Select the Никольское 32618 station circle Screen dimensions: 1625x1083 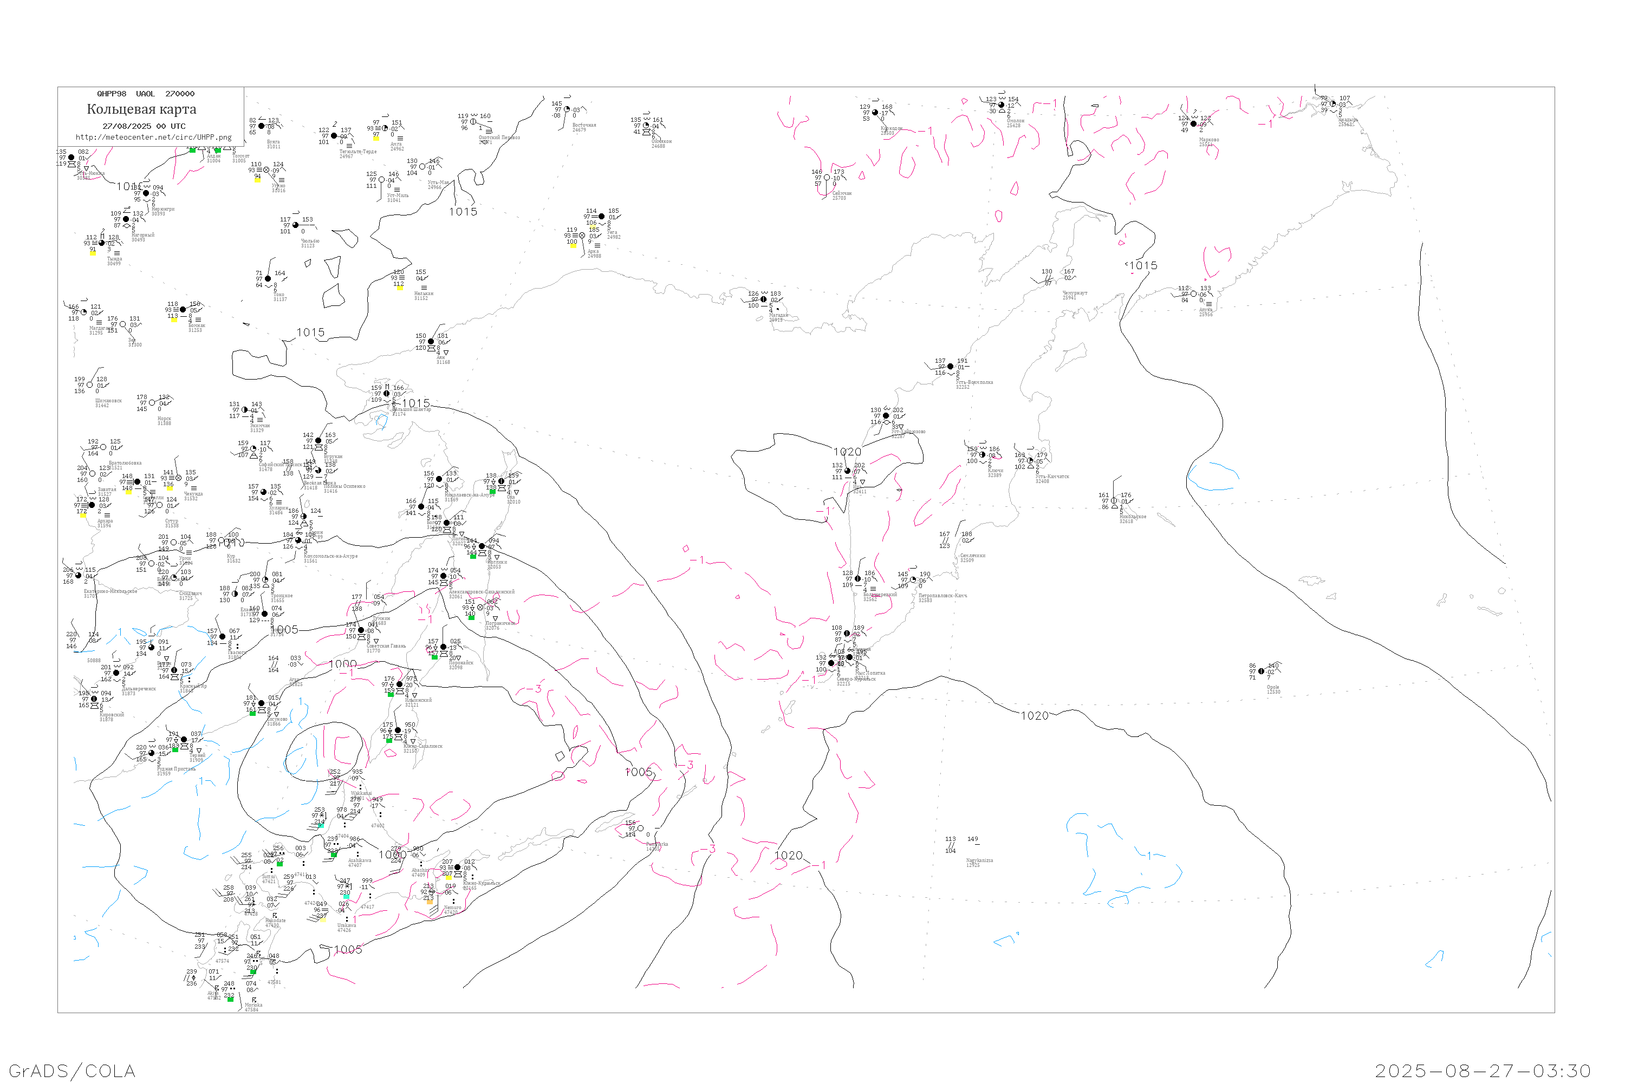[1114, 501]
